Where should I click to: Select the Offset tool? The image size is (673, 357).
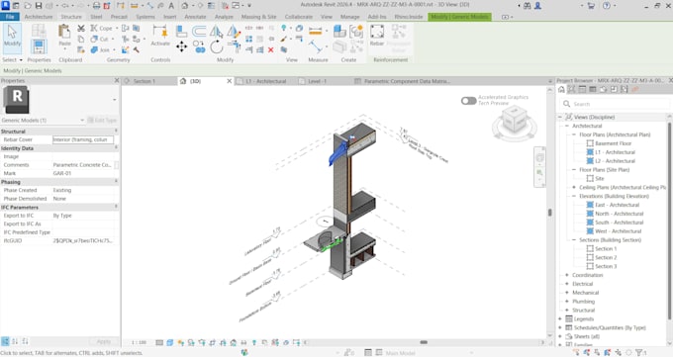tap(199, 31)
